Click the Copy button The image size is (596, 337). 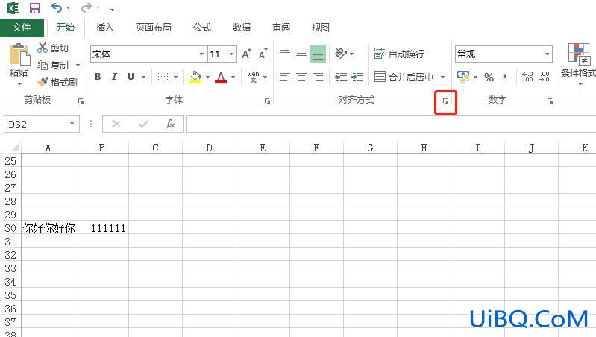(53, 65)
